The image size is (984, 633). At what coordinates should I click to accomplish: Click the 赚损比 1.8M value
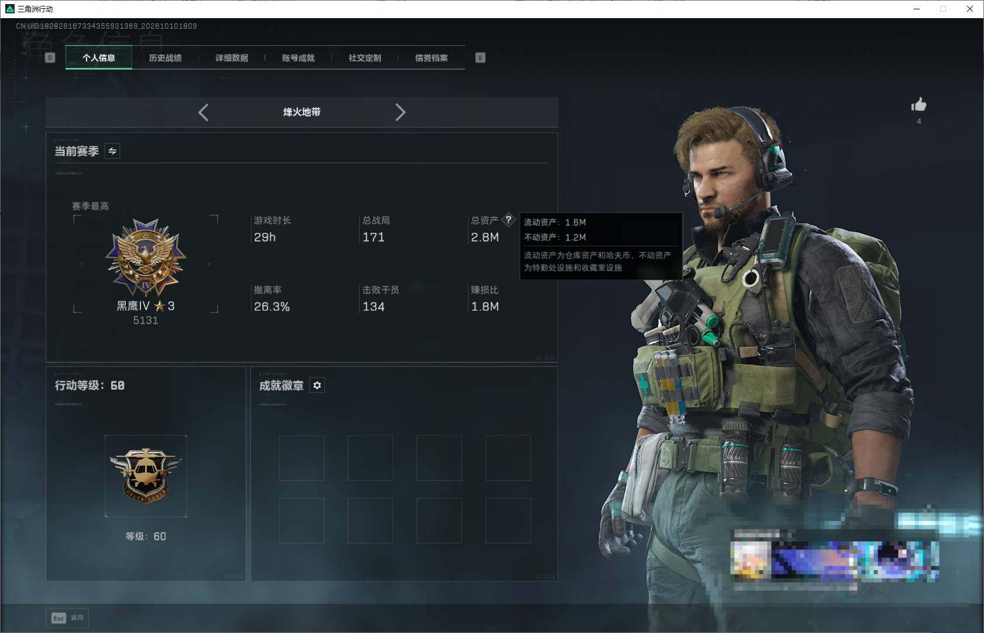tap(485, 307)
